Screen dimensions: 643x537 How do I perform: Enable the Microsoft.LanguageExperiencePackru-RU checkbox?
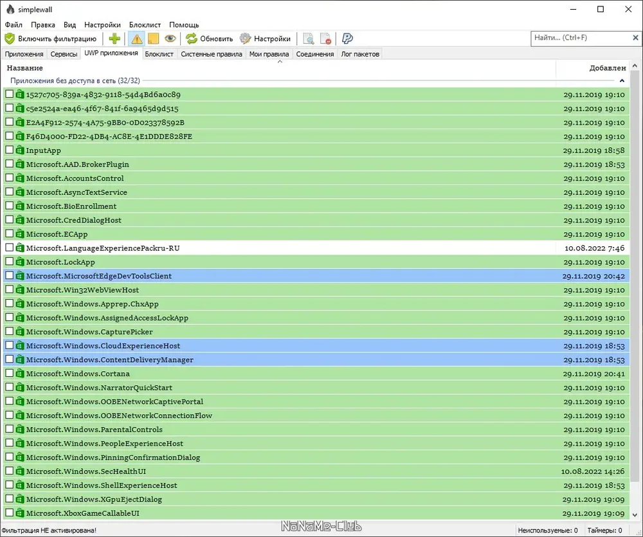[x=10, y=248]
